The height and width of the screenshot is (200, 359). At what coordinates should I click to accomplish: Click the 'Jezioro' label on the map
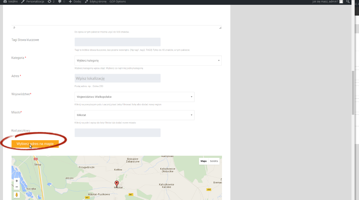pos(69,178)
